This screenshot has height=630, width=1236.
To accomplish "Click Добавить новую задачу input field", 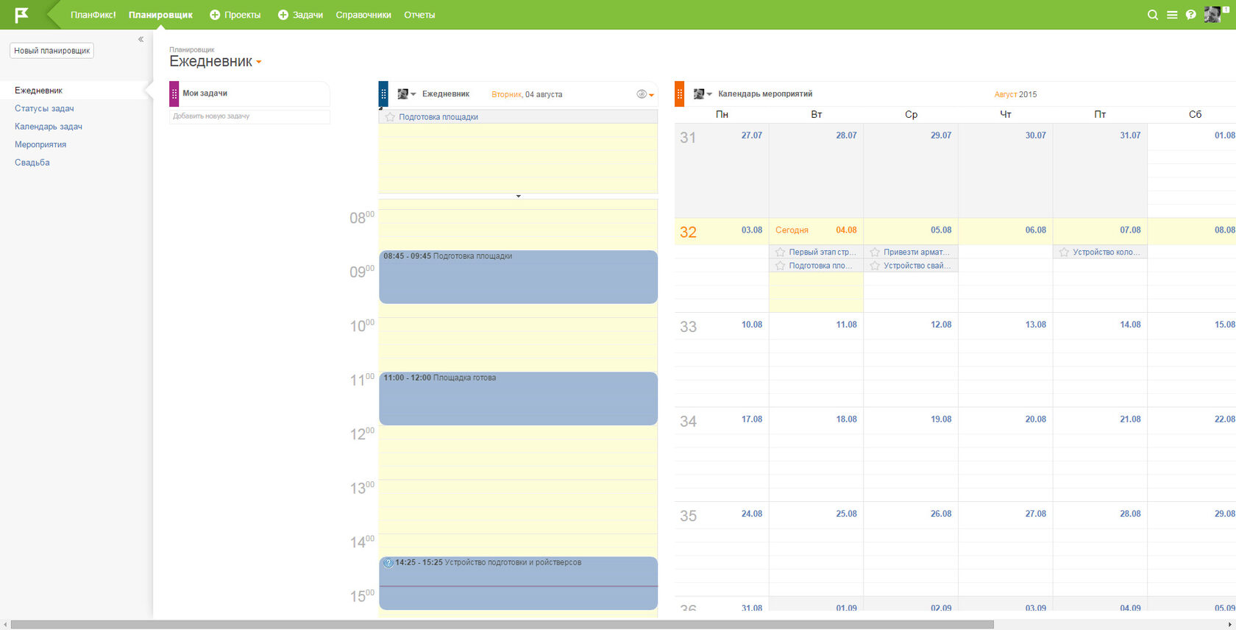I will (249, 116).
